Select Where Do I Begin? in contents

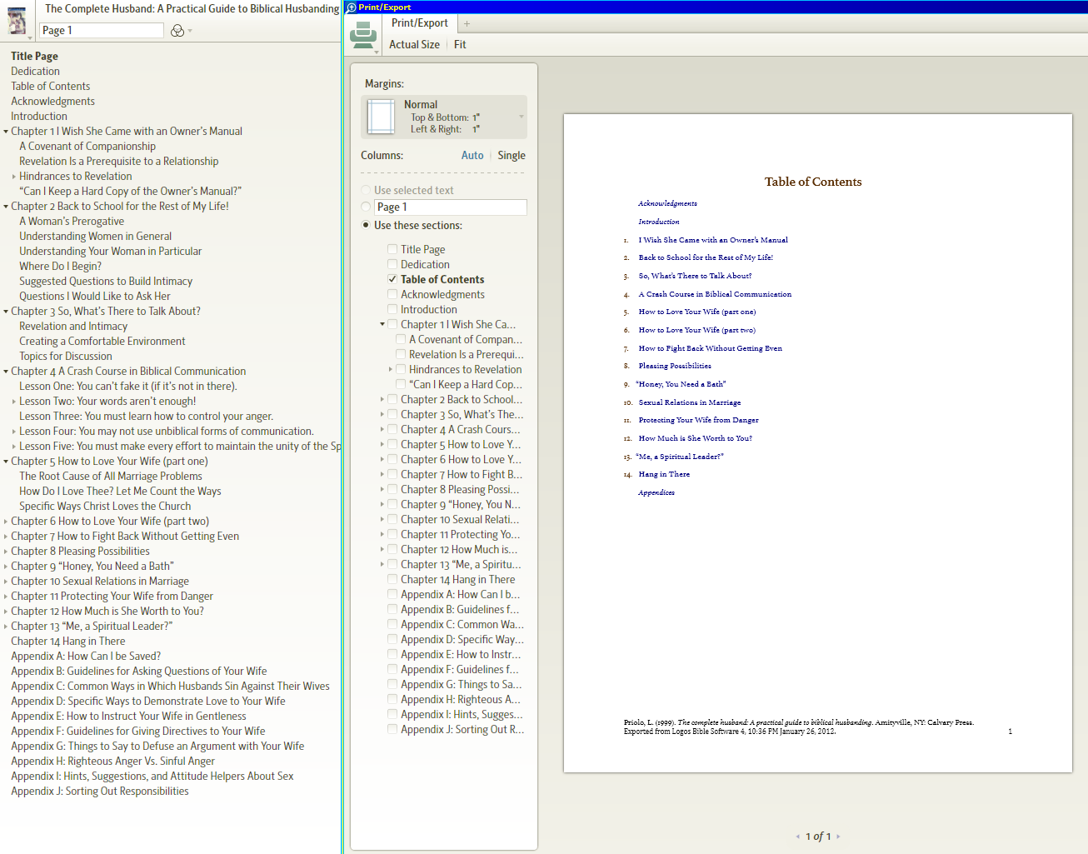[60, 267]
